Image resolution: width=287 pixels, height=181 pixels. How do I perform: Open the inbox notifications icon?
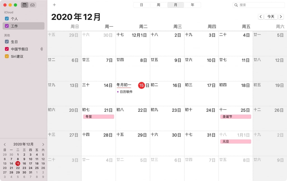[x=33, y=5]
